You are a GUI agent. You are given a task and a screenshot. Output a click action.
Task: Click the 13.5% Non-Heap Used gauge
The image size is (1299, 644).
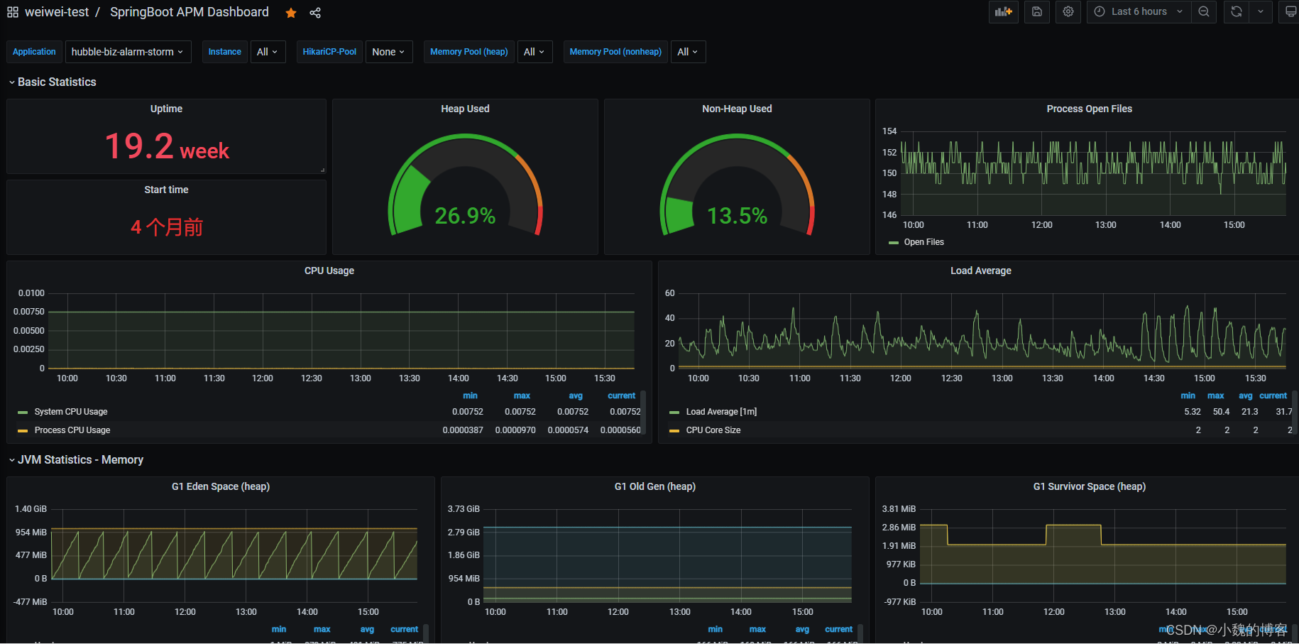pyautogui.click(x=737, y=186)
